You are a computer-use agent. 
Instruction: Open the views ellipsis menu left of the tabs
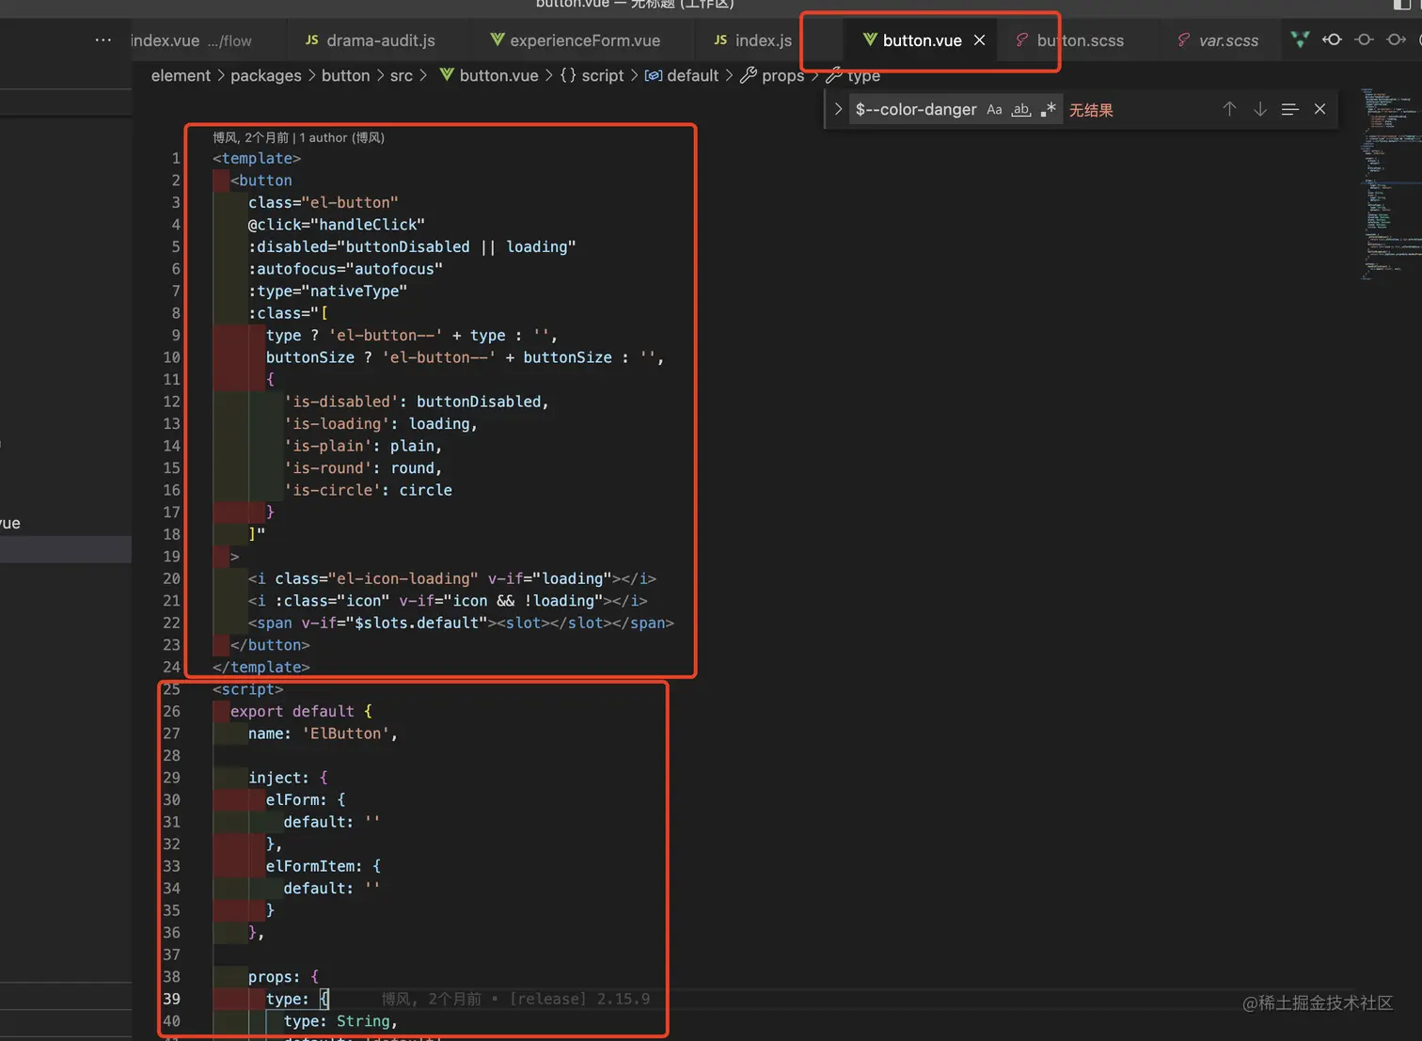(103, 40)
